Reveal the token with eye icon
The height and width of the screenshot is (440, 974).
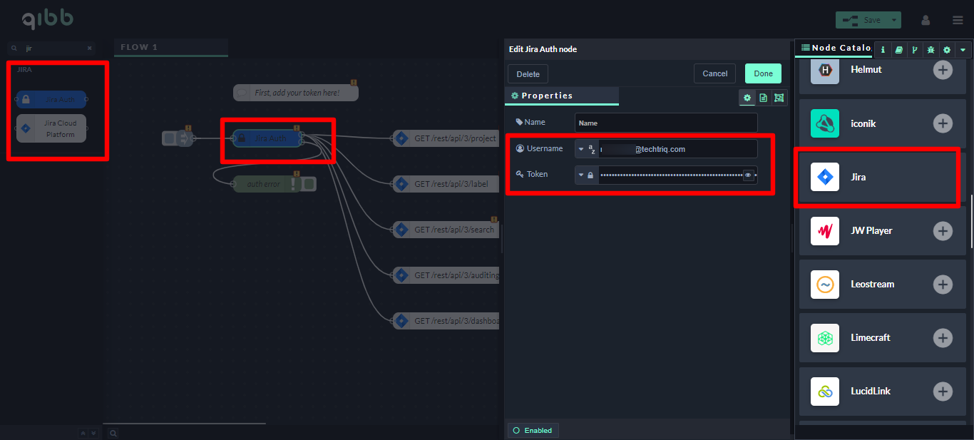pos(748,175)
